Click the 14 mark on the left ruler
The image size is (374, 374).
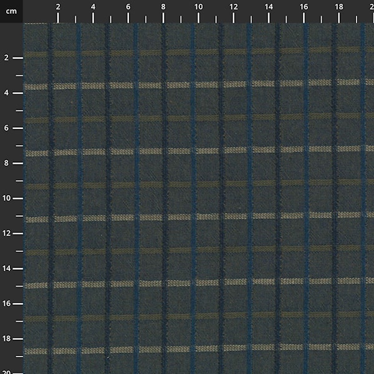click(7, 268)
